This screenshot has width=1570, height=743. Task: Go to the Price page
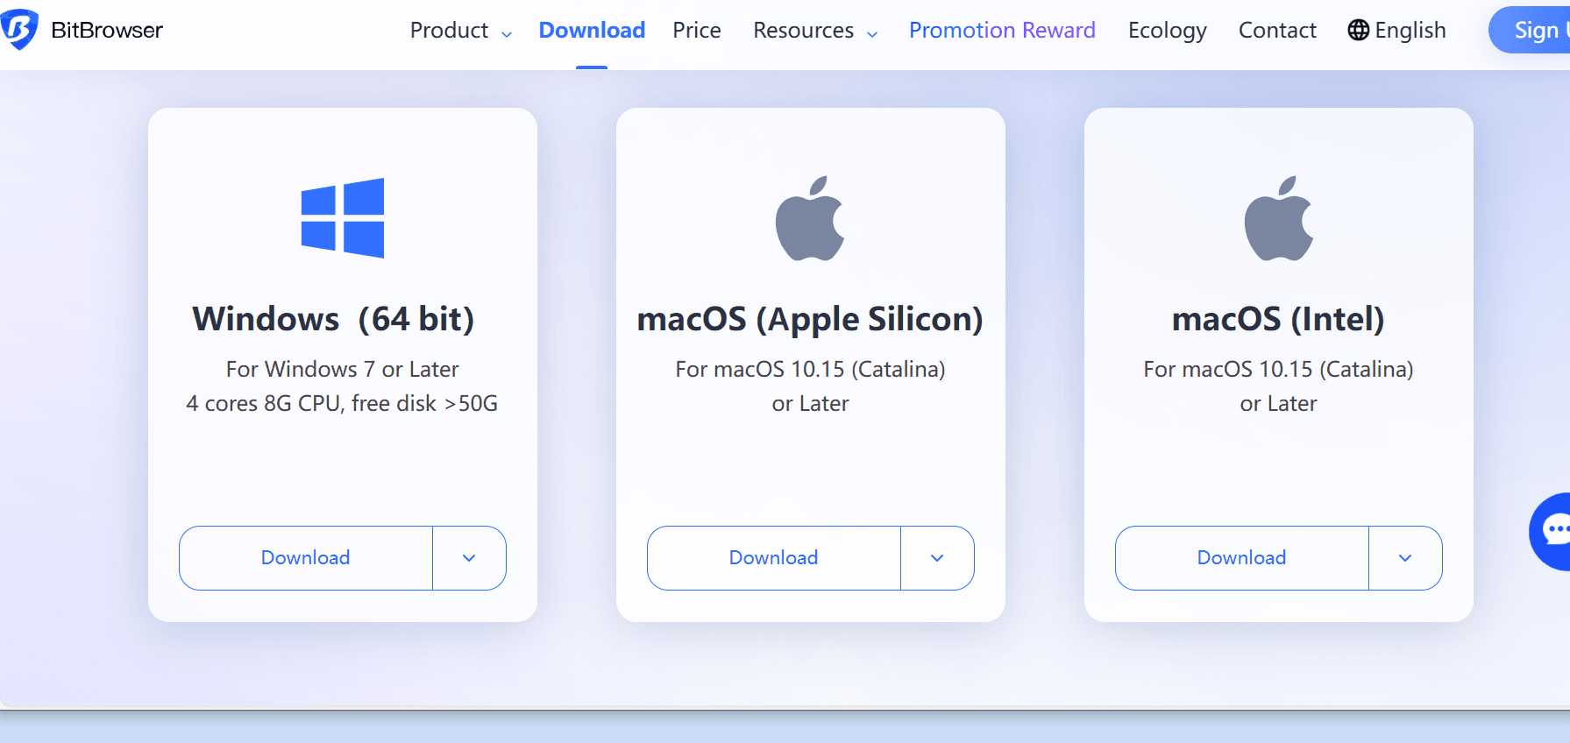click(x=697, y=31)
